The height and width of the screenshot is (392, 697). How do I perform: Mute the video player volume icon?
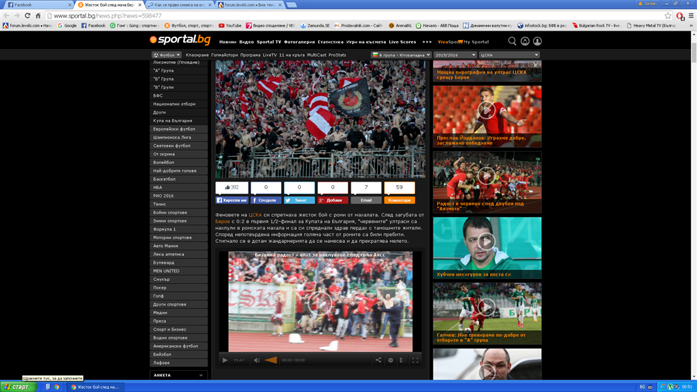click(257, 360)
